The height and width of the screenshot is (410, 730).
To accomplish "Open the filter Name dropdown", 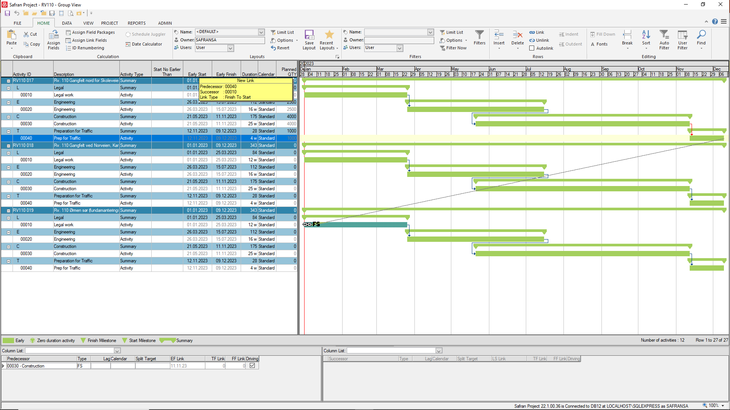I will [430, 32].
